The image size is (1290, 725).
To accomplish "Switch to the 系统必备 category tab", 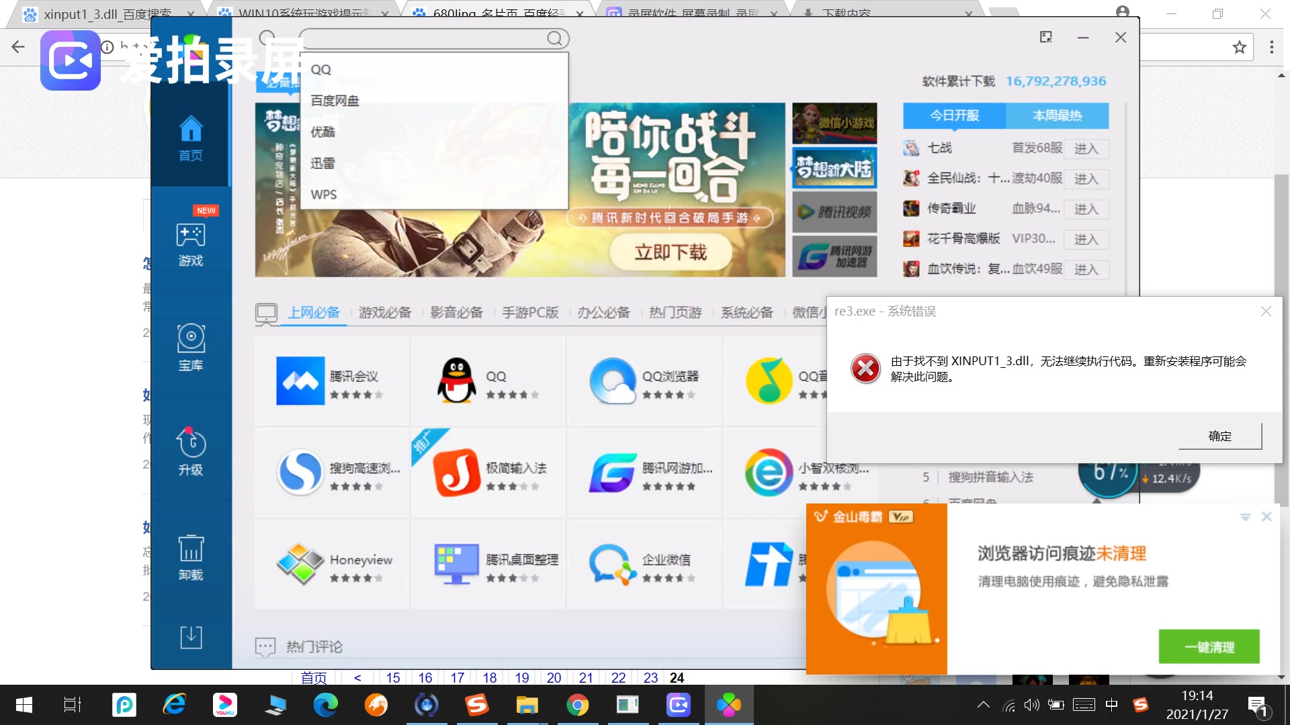I will [x=747, y=313].
